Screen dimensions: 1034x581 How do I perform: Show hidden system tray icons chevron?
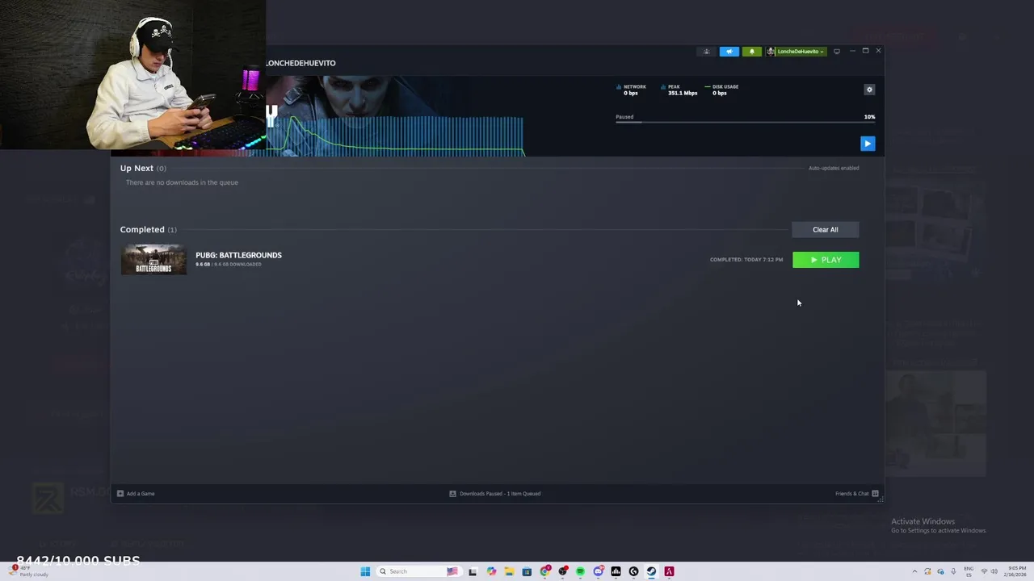[x=914, y=571]
